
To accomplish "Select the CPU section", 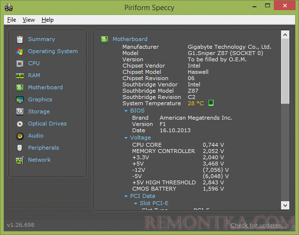I will 34,63.
